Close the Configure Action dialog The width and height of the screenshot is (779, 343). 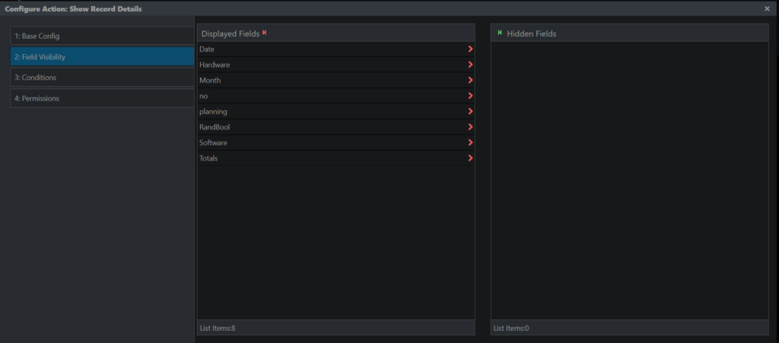click(x=767, y=8)
